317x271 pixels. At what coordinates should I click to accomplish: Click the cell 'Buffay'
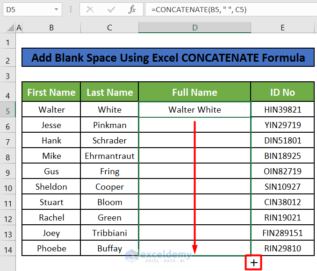point(109,248)
